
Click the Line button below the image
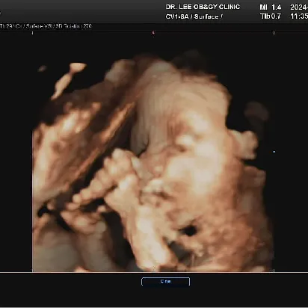pos(165,282)
